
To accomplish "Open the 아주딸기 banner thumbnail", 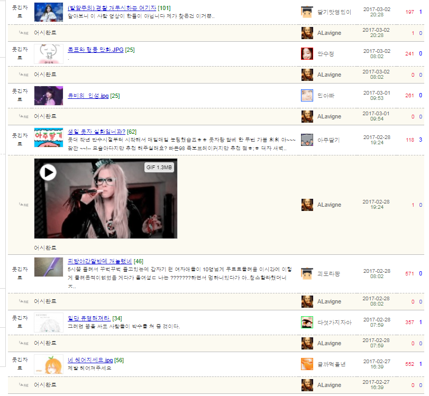I will [49, 137].
